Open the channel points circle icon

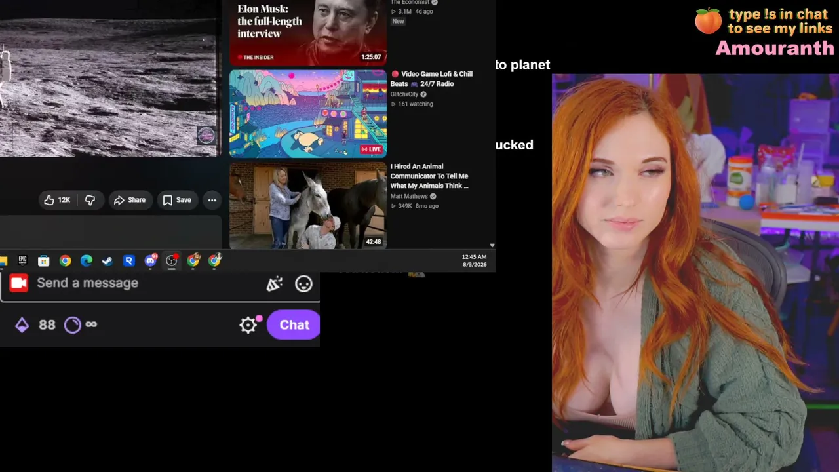73,325
